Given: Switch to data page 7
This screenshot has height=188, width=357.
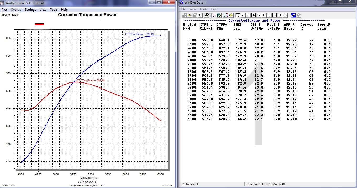Looking at the screenshot, I should (x=269, y=15).
